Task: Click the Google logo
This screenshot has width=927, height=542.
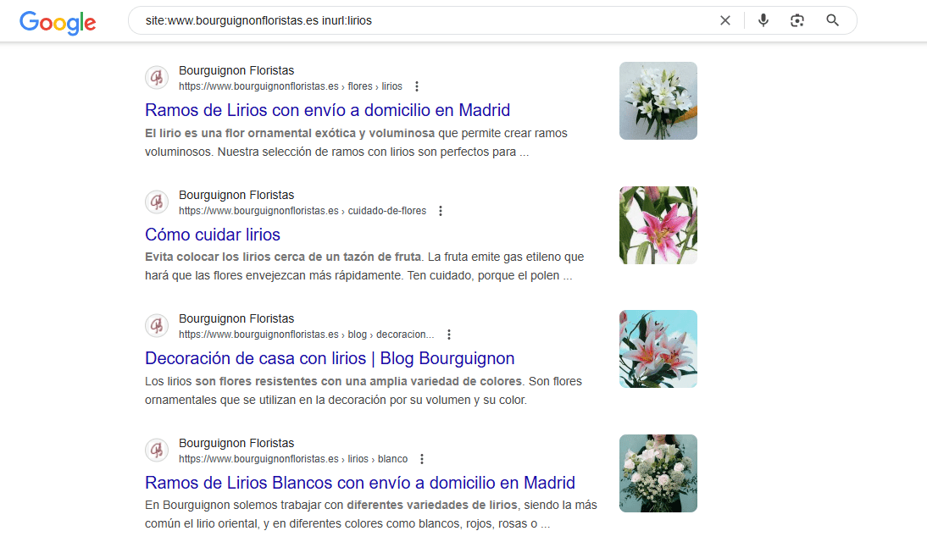Action: click(58, 22)
